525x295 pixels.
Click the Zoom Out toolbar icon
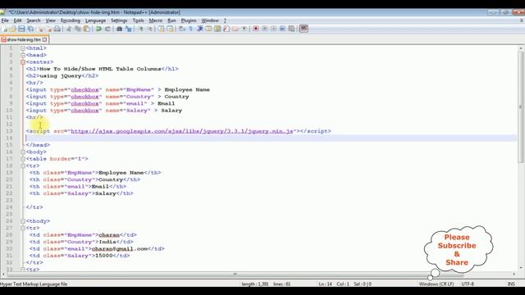(x=149, y=29)
